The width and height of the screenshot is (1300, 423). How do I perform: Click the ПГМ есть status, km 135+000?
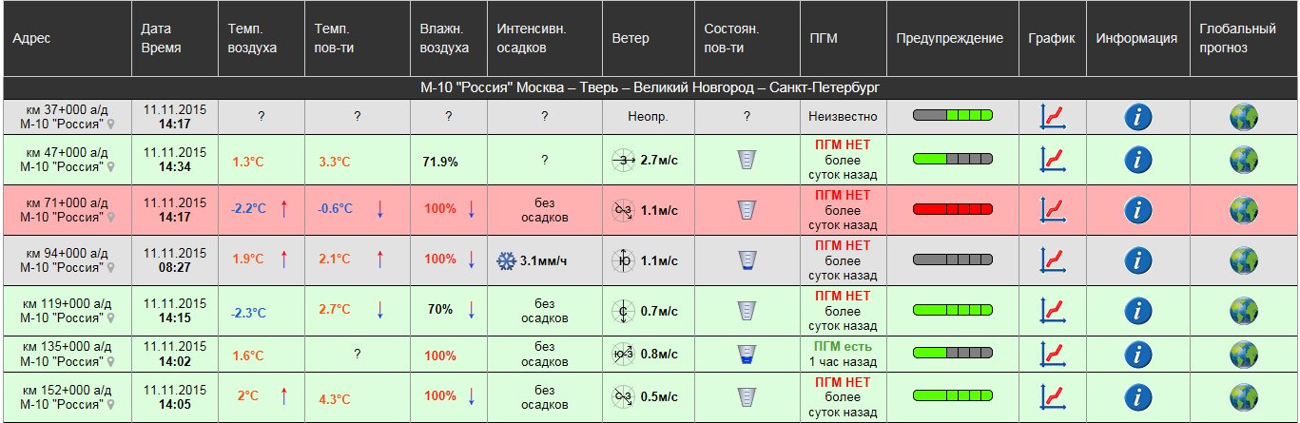pyautogui.click(x=842, y=347)
